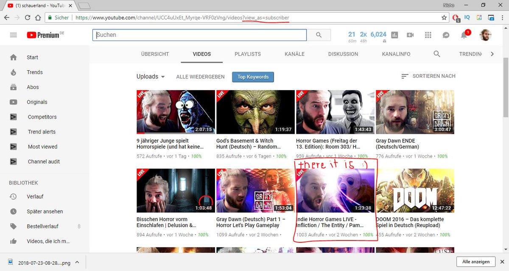Open the hamburger guide menu
The width and height of the screenshot is (509, 271).
tap(13, 35)
